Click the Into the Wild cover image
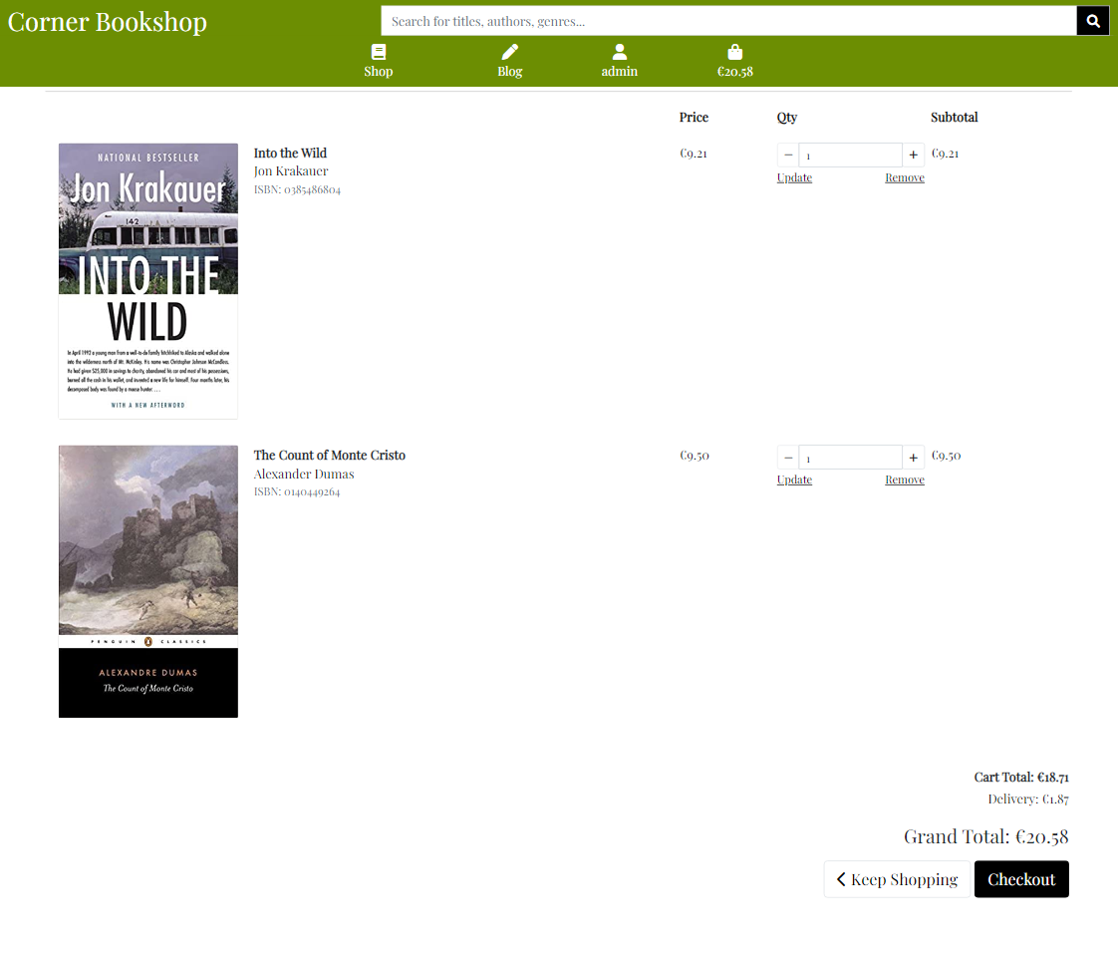The width and height of the screenshot is (1118, 958). pos(148,281)
